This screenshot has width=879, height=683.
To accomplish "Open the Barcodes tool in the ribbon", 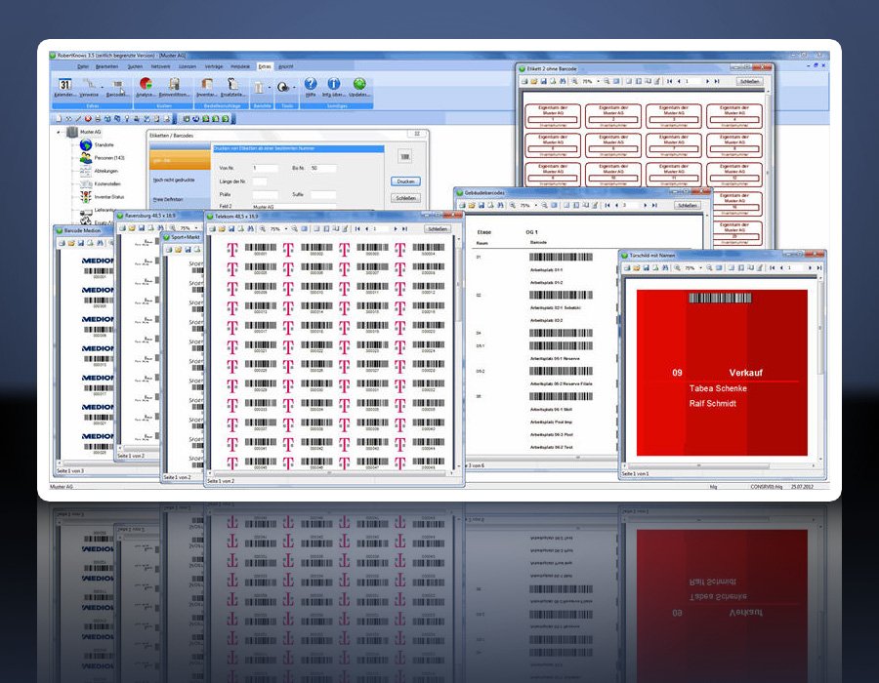I will coord(116,88).
